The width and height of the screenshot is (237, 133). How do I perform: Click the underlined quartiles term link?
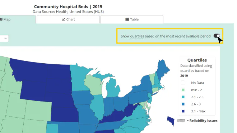tap(137, 36)
